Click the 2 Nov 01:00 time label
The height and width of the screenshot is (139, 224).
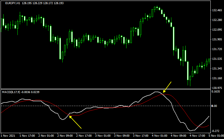pyautogui.click(x=46, y=135)
